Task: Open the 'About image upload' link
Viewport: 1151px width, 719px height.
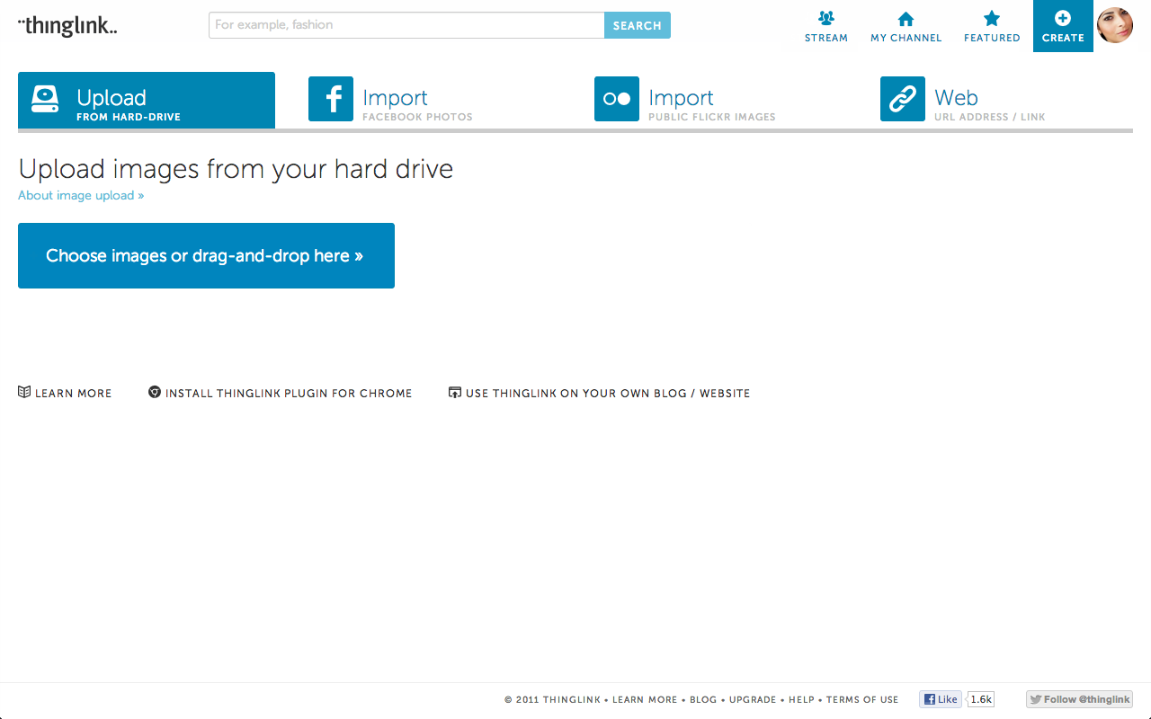Action: click(x=81, y=195)
